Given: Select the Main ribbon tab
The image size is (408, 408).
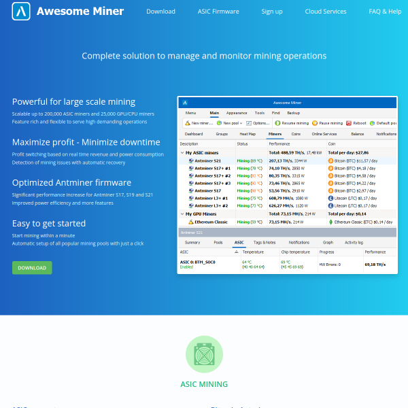Looking at the screenshot, I should tap(214, 113).
